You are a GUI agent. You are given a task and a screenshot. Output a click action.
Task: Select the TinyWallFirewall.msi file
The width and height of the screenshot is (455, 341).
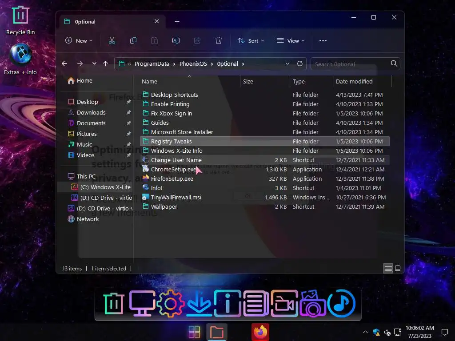tap(265, 197)
